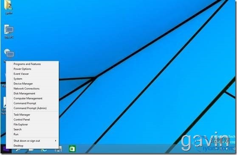This screenshot has height=155, width=237.
Task: Open Computer Management
Action: click(x=32, y=98)
